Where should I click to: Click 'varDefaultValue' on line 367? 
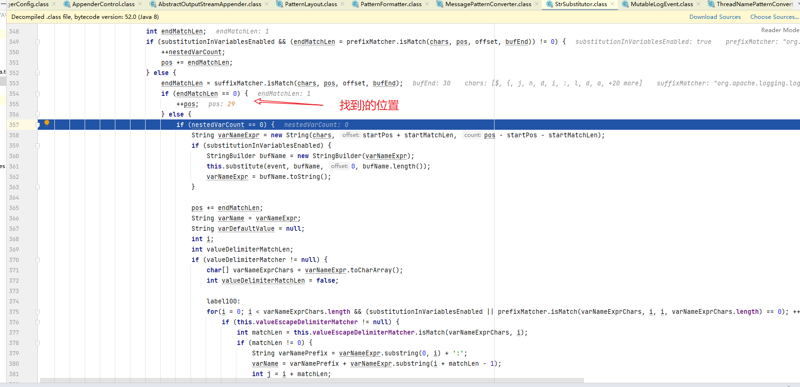click(246, 229)
